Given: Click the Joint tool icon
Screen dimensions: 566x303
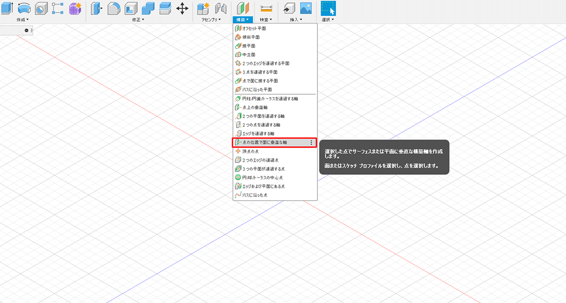Looking at the screenshot, I should 220,8.
